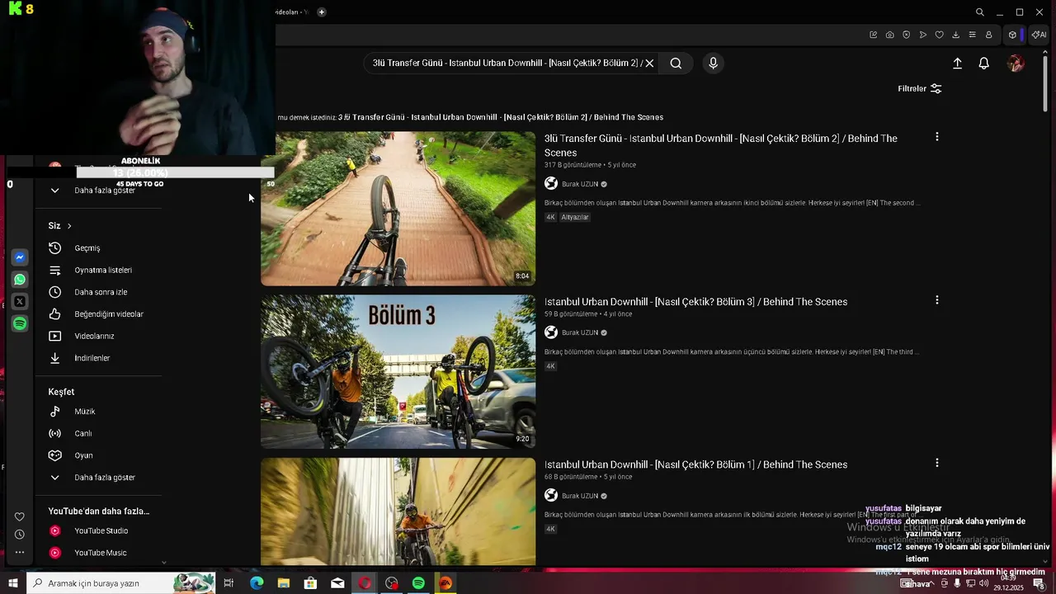Open the account avatar menu

(x=1016, y=64)
